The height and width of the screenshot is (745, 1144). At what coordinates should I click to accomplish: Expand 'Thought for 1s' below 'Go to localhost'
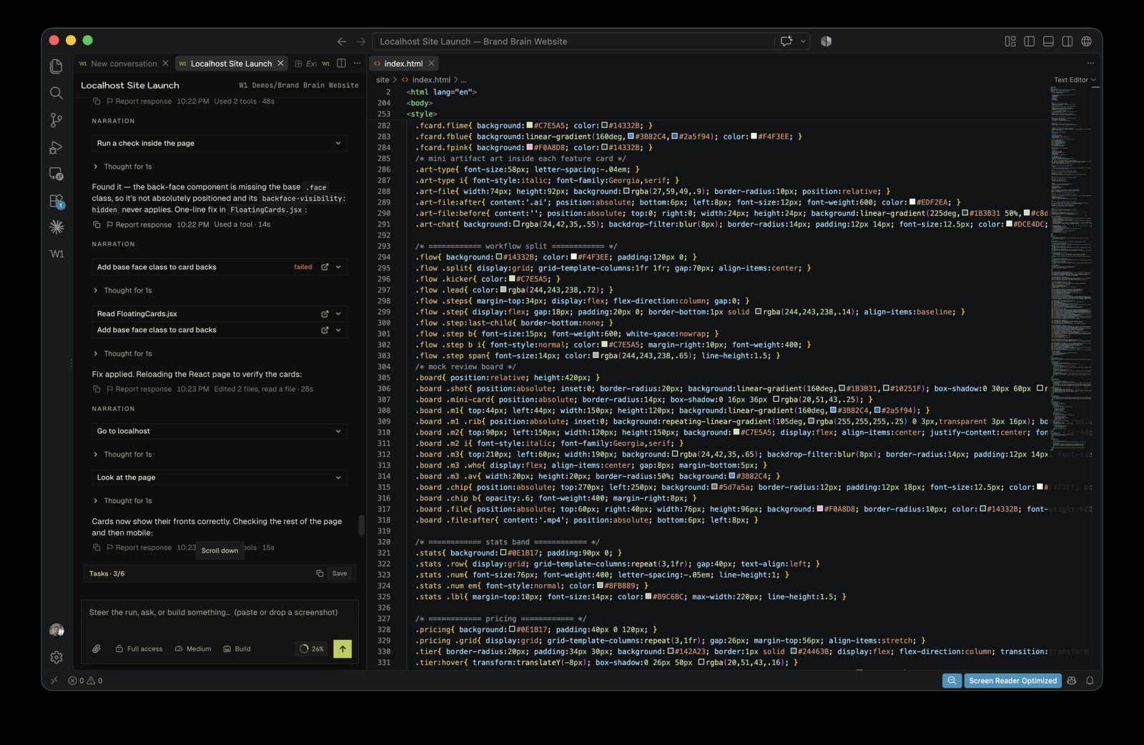[123, 455]
